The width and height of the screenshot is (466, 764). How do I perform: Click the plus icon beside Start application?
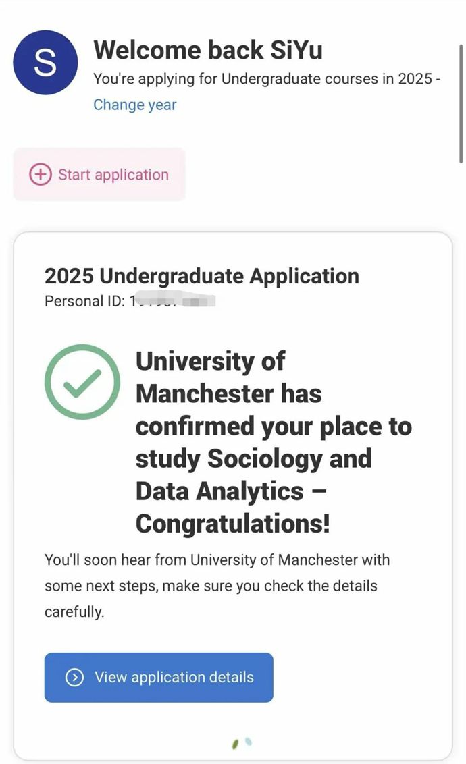click(40, 175)
